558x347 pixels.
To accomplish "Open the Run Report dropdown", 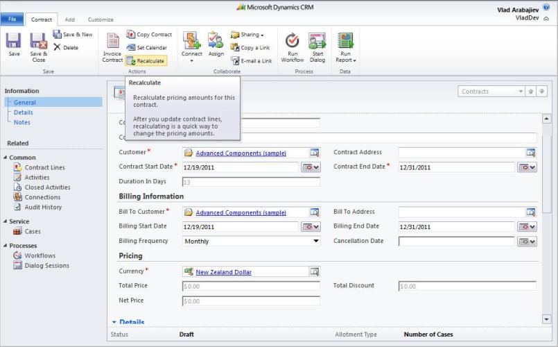I will [345, 47].
